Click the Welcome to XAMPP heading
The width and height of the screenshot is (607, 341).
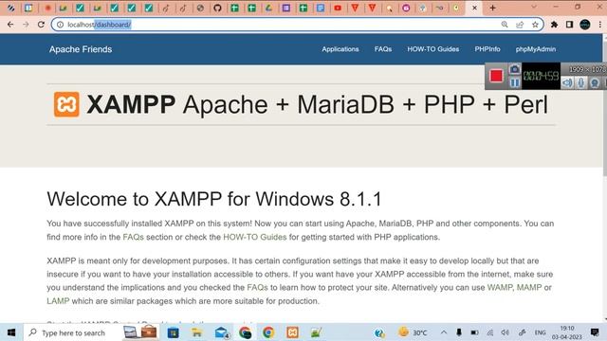pos(214,199)
